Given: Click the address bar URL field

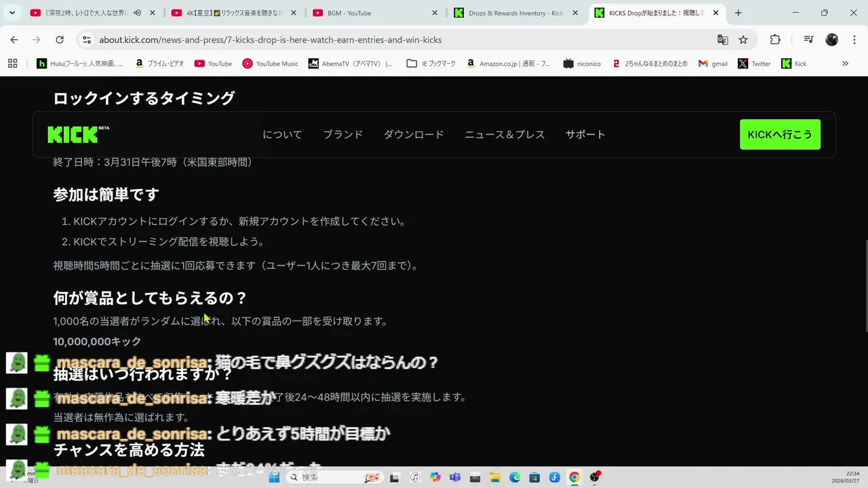Looking at the screenshot, I should tap(393, 40).
